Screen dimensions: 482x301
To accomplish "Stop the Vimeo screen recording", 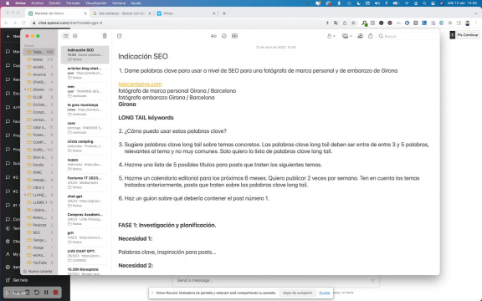I will click(x=55, y=293).
